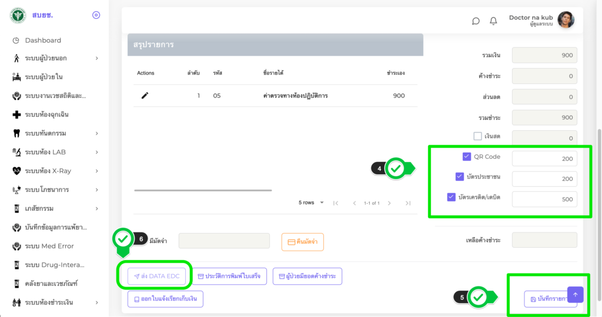Toggle the บัตรประชาชน checkbox
Screen dimensions: 602x317
point(460,177)
